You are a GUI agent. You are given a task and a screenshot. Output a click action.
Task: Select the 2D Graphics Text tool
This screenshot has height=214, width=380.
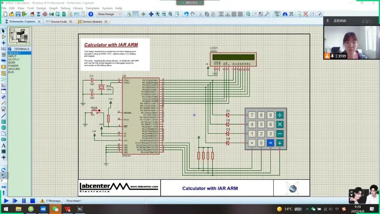4,146
